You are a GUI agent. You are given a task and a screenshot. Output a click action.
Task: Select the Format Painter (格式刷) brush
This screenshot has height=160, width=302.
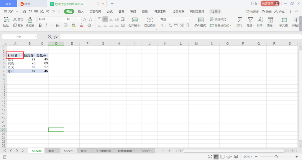pyautogui.click(x=30, y=22)
